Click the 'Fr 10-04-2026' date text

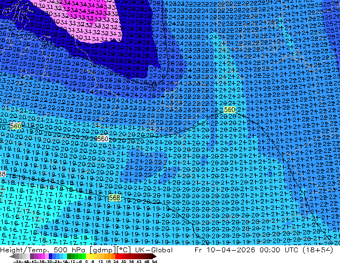pyautogui.click(x=225, y=250)
